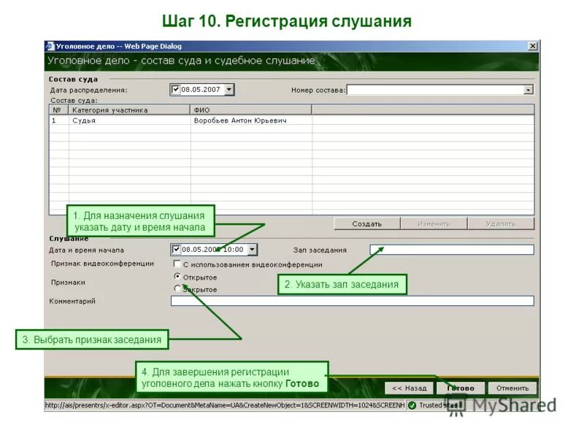Toggle the checkbox in Дата и время начала field

[177, 248]
